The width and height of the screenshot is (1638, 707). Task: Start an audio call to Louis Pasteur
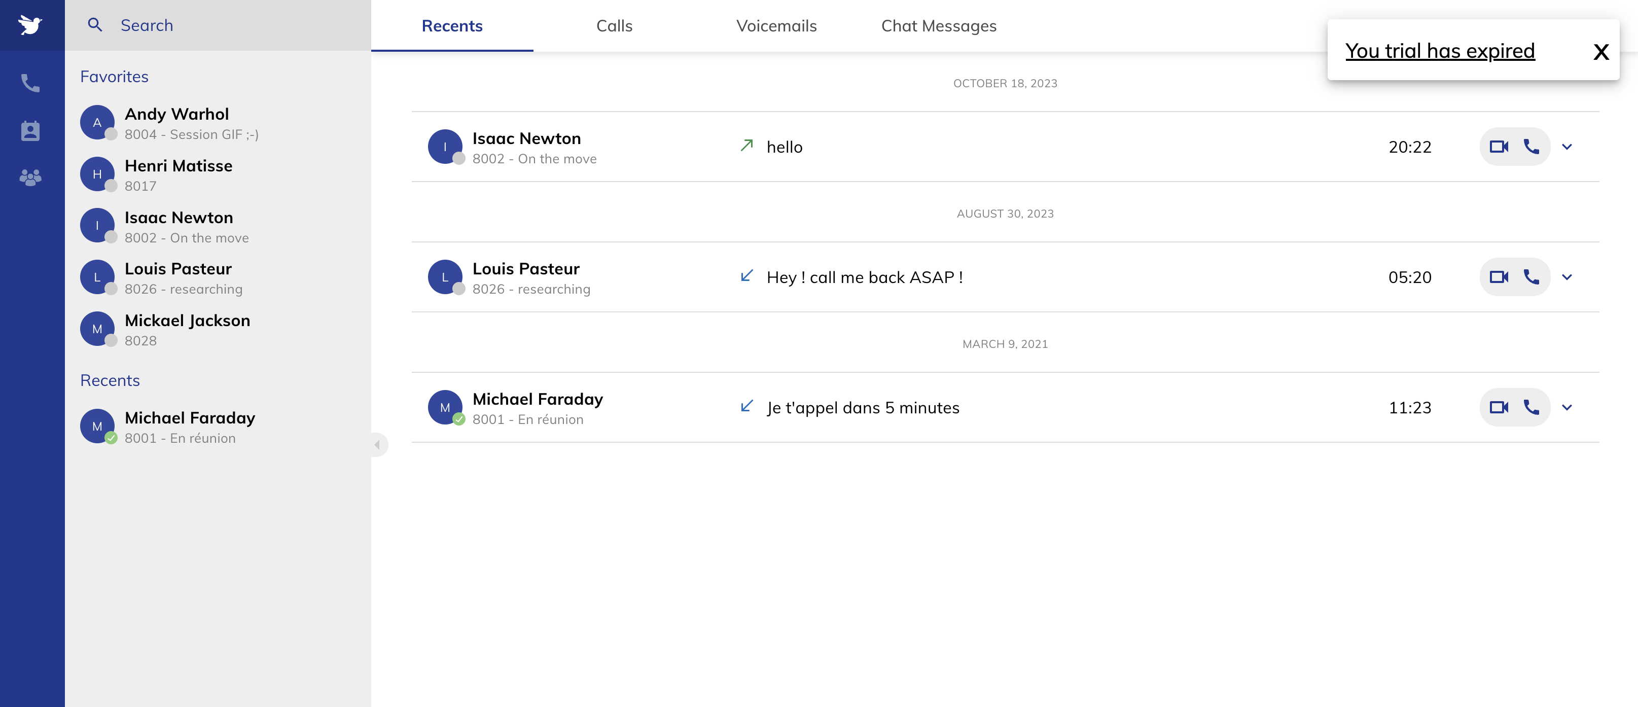[1531, 277]
